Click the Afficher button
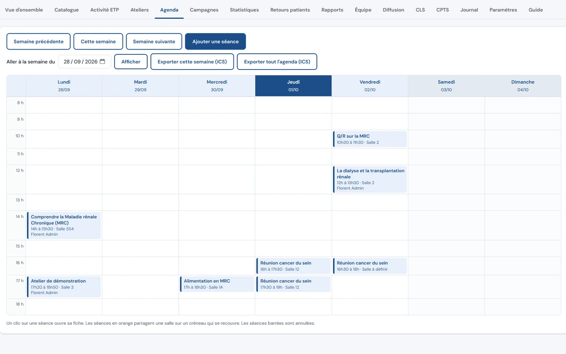The image size is (566, 354). click(131, 62)
